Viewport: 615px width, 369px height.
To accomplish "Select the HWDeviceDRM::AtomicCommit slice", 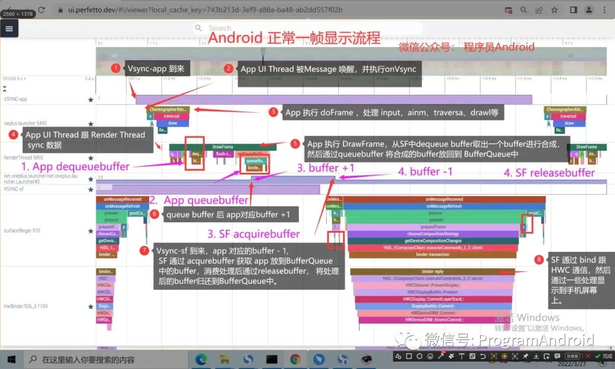I will tap(434, 320).
